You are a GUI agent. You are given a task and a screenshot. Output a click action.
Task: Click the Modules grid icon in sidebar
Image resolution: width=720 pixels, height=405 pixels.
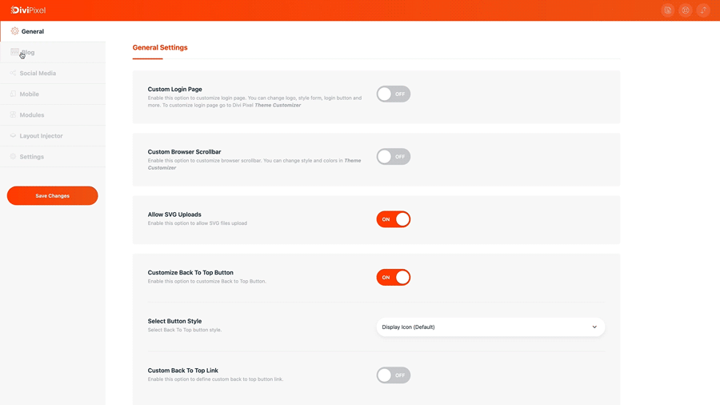(x=13, y=114)
